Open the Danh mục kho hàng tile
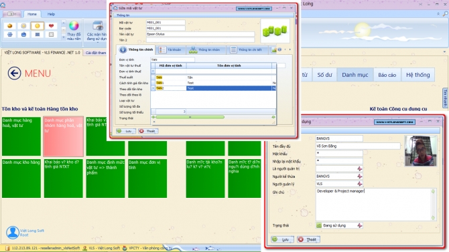 [x=21, y=178]
